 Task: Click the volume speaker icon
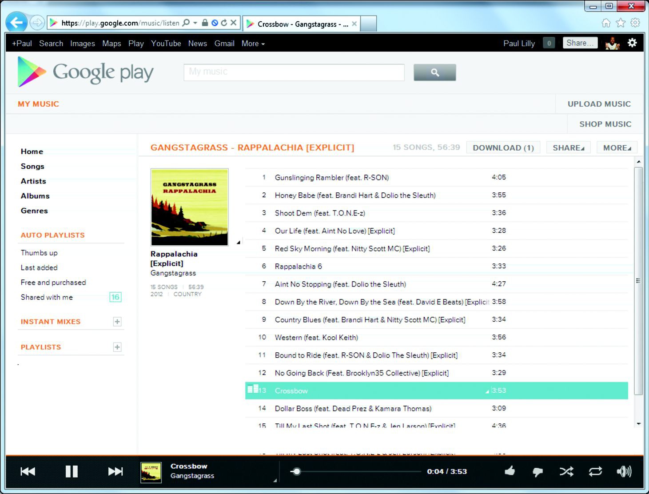click(624, 471)
